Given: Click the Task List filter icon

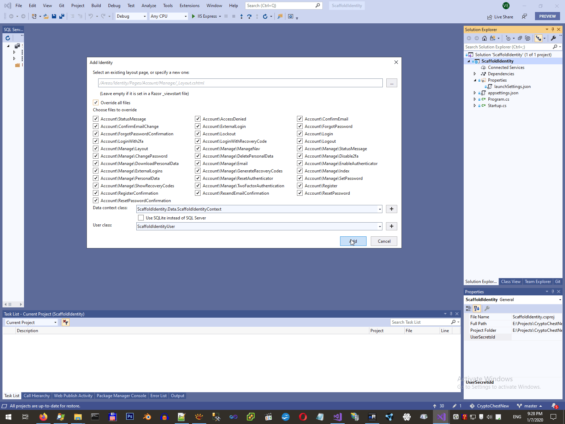Looking at the screenshot, I should (x=66, y=322).
